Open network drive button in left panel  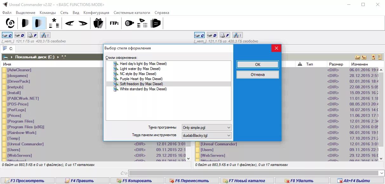(x=45, y=35)
